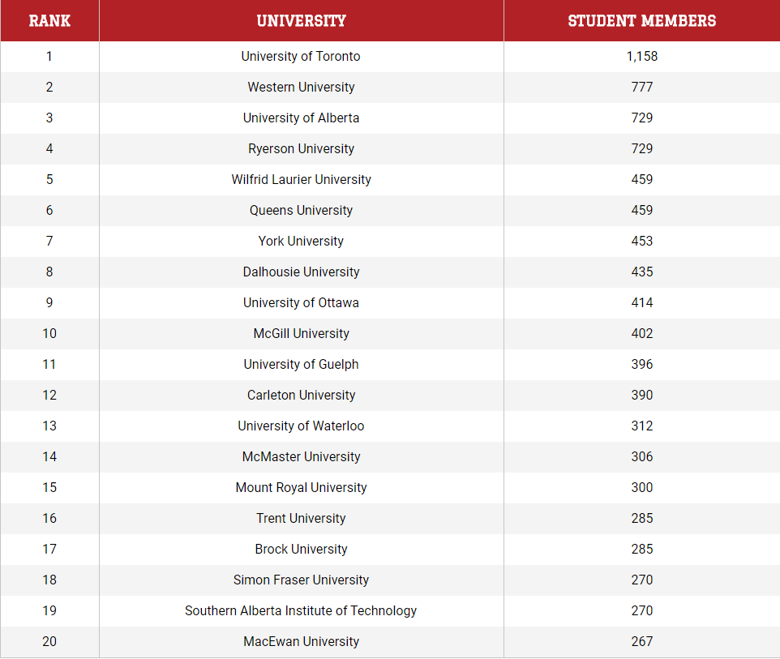Click the Western University cell
This screenshot has height=659, width=780.
click(302, 87)
